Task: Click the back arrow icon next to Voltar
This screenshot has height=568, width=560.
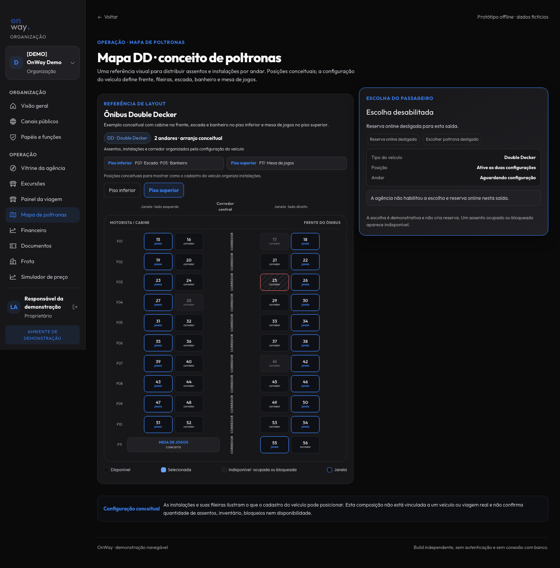Action: coord(100,17)
